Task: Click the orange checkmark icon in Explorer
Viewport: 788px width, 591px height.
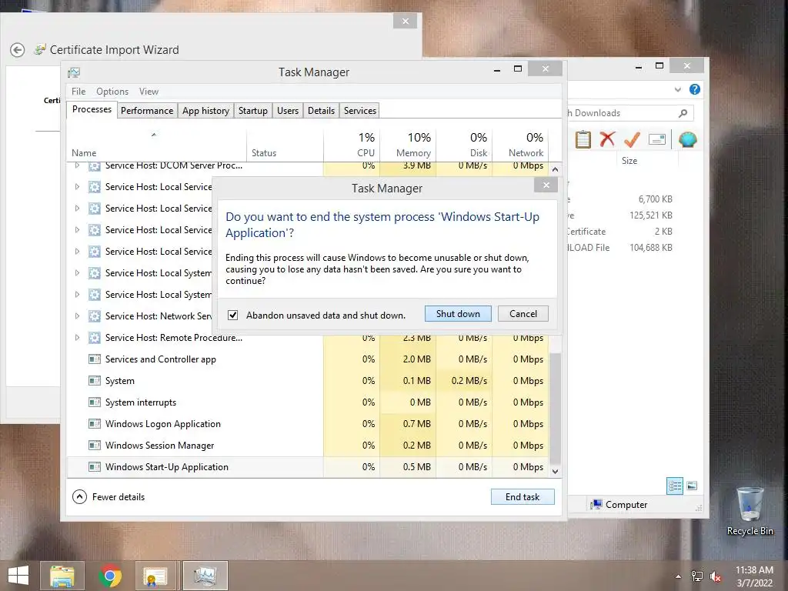Action: click(x=632, y=139)
